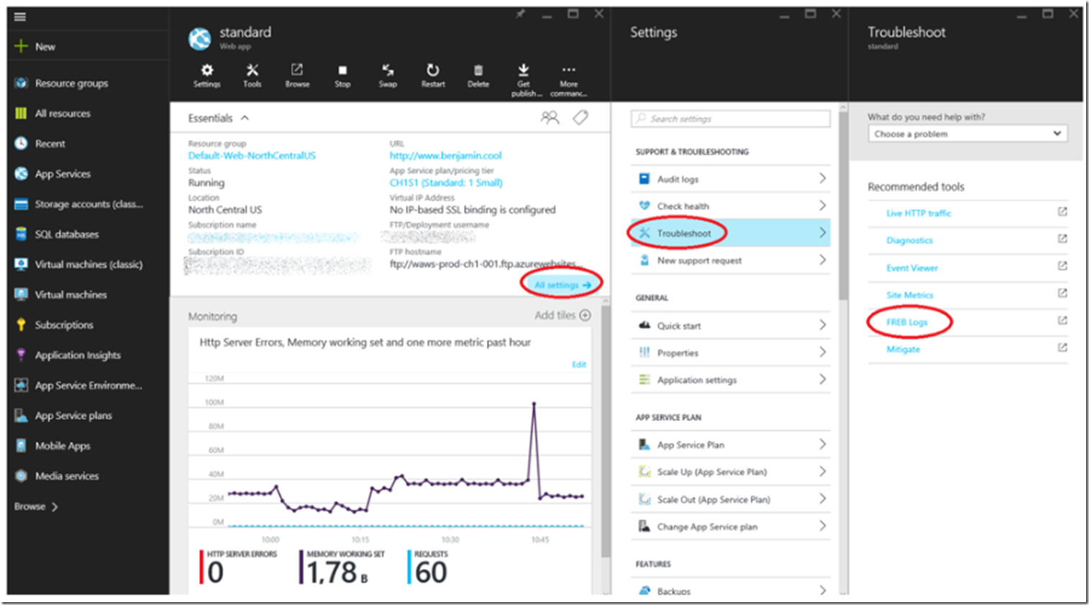The height and width of the screenshot is (605, 1089).
Task: Open Live HTTP traffic tool link
Action: pyautogui.click(x=919, y=213)
